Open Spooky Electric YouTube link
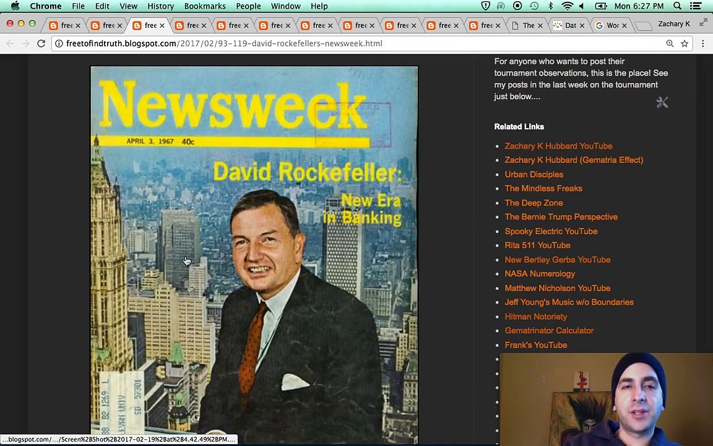 551,231
